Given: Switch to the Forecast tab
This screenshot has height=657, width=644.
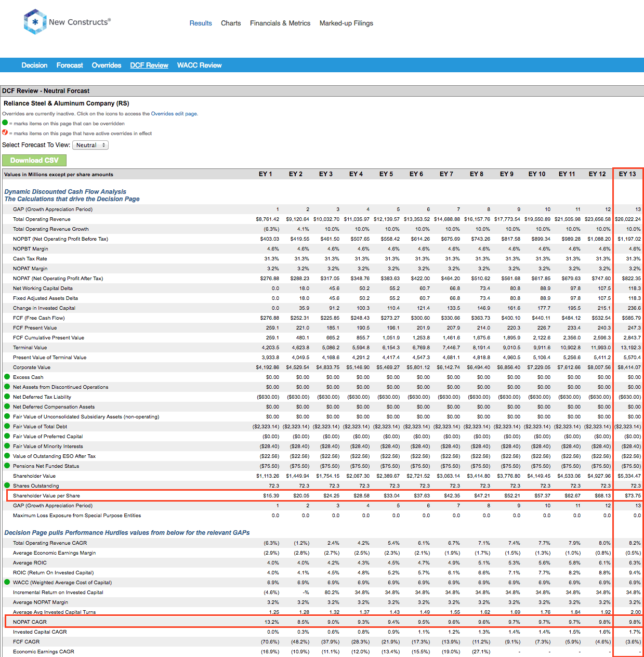Looking at the screenshot, I should 70,65.
